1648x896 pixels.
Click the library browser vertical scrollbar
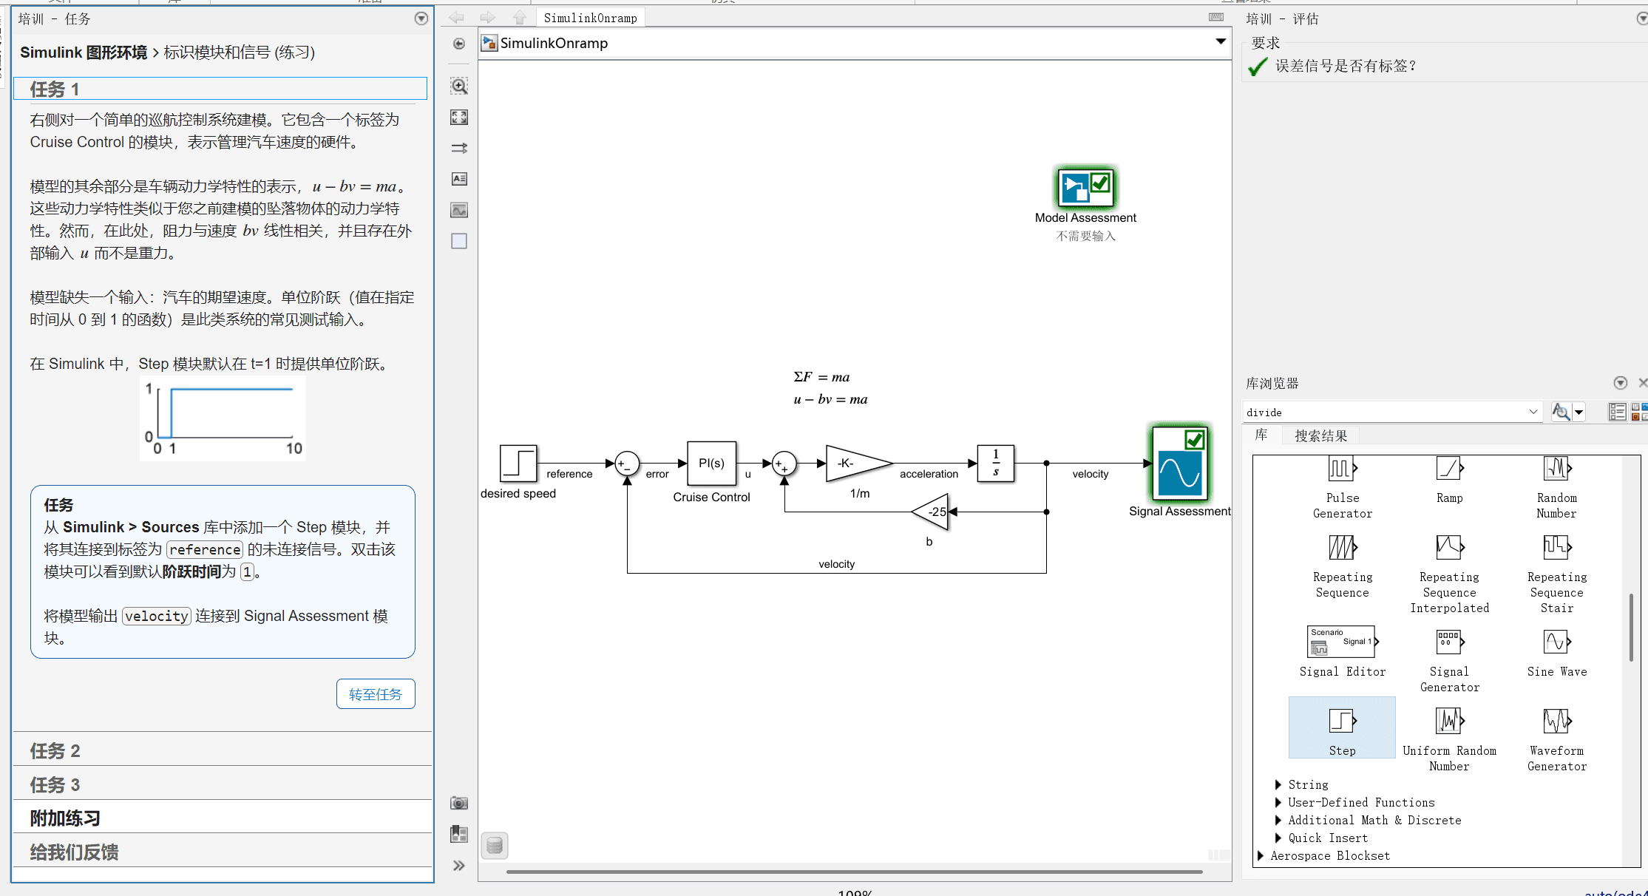pos(1631,628)
